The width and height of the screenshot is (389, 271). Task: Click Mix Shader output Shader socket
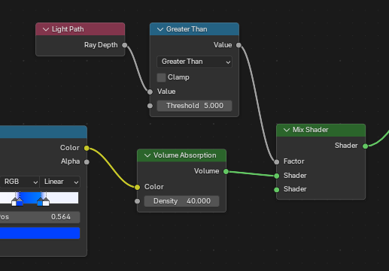click(x=366, y=146)
